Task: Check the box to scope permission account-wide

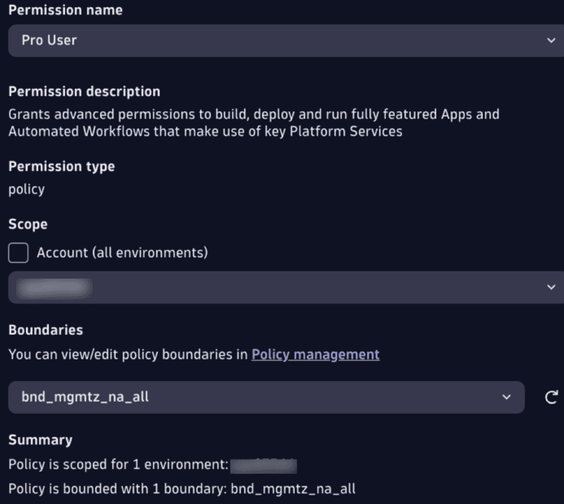Action: coord(18,252)
